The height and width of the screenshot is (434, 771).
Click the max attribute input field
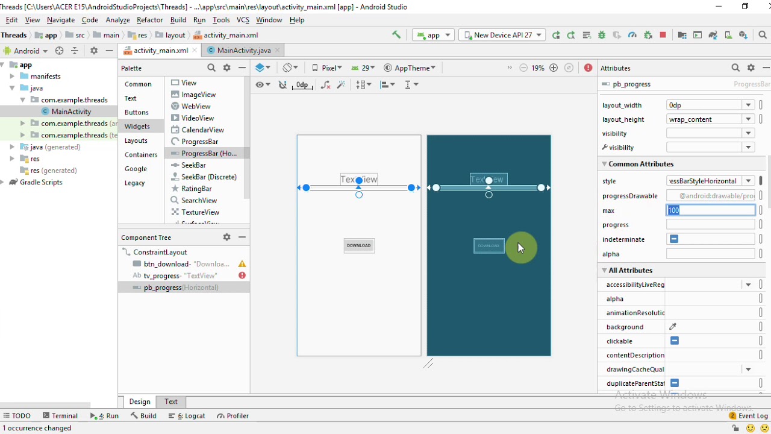click(711, 210)
